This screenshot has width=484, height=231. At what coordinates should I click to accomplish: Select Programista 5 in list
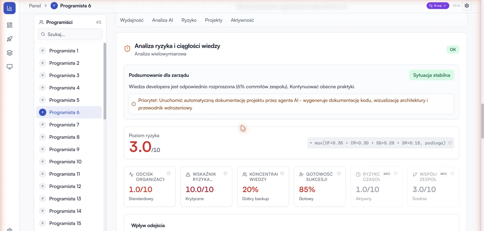(x=69, y=100)
